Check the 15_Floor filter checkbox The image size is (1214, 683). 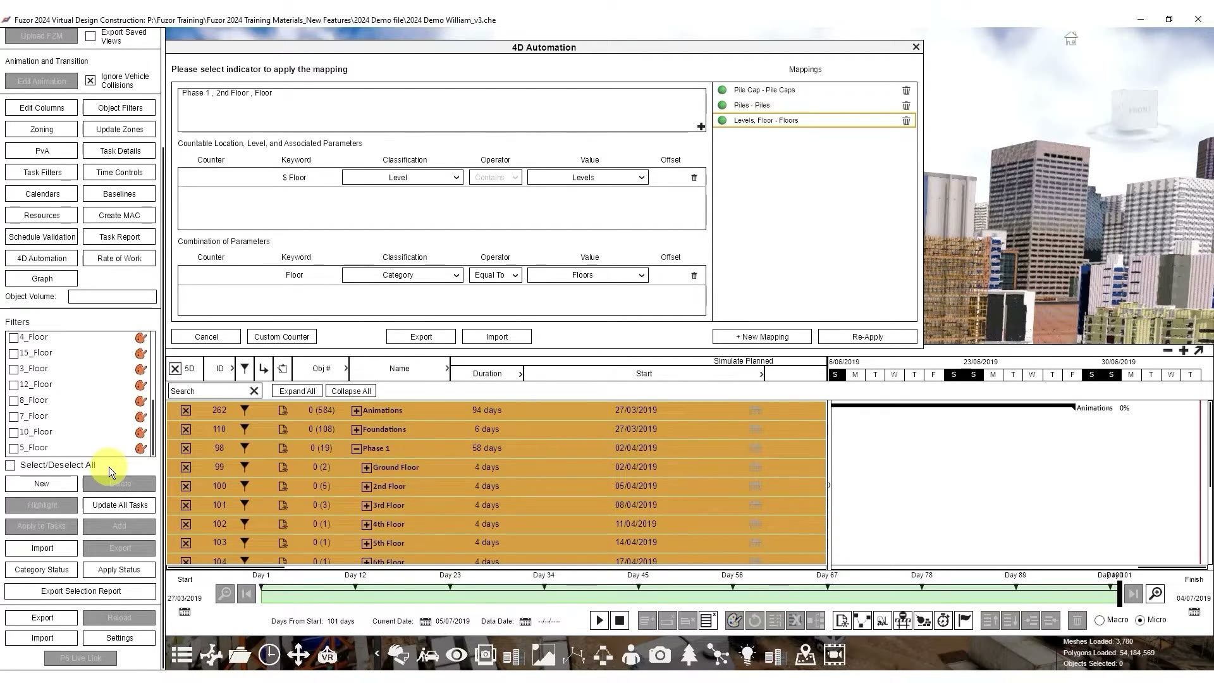pos(13,354)
